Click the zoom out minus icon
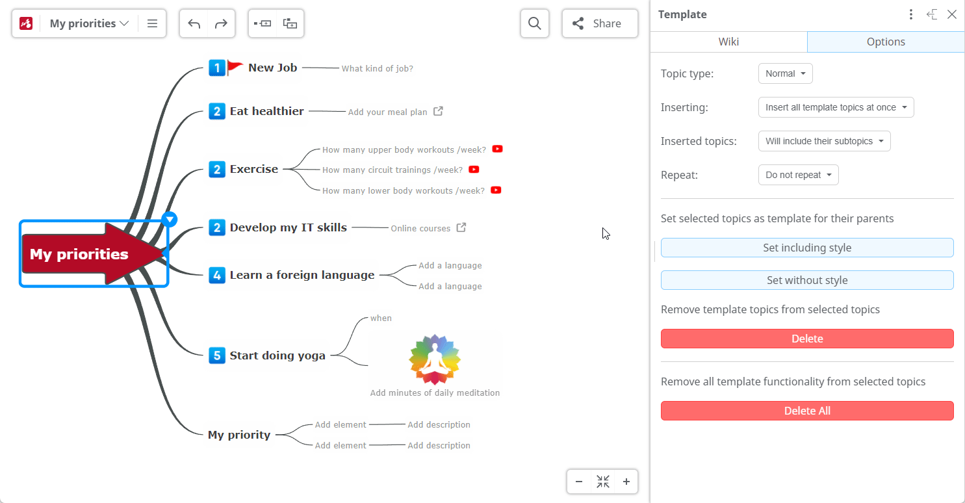Viewport: 965px width, 503px height. pyautogui.click(x=579, y=482)
